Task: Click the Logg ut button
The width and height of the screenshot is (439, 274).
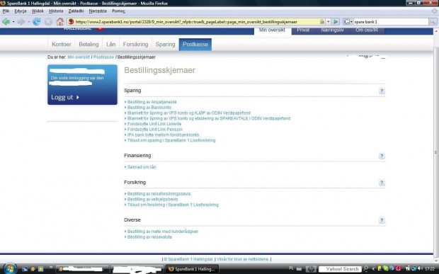Action: (x=65, y=98)
